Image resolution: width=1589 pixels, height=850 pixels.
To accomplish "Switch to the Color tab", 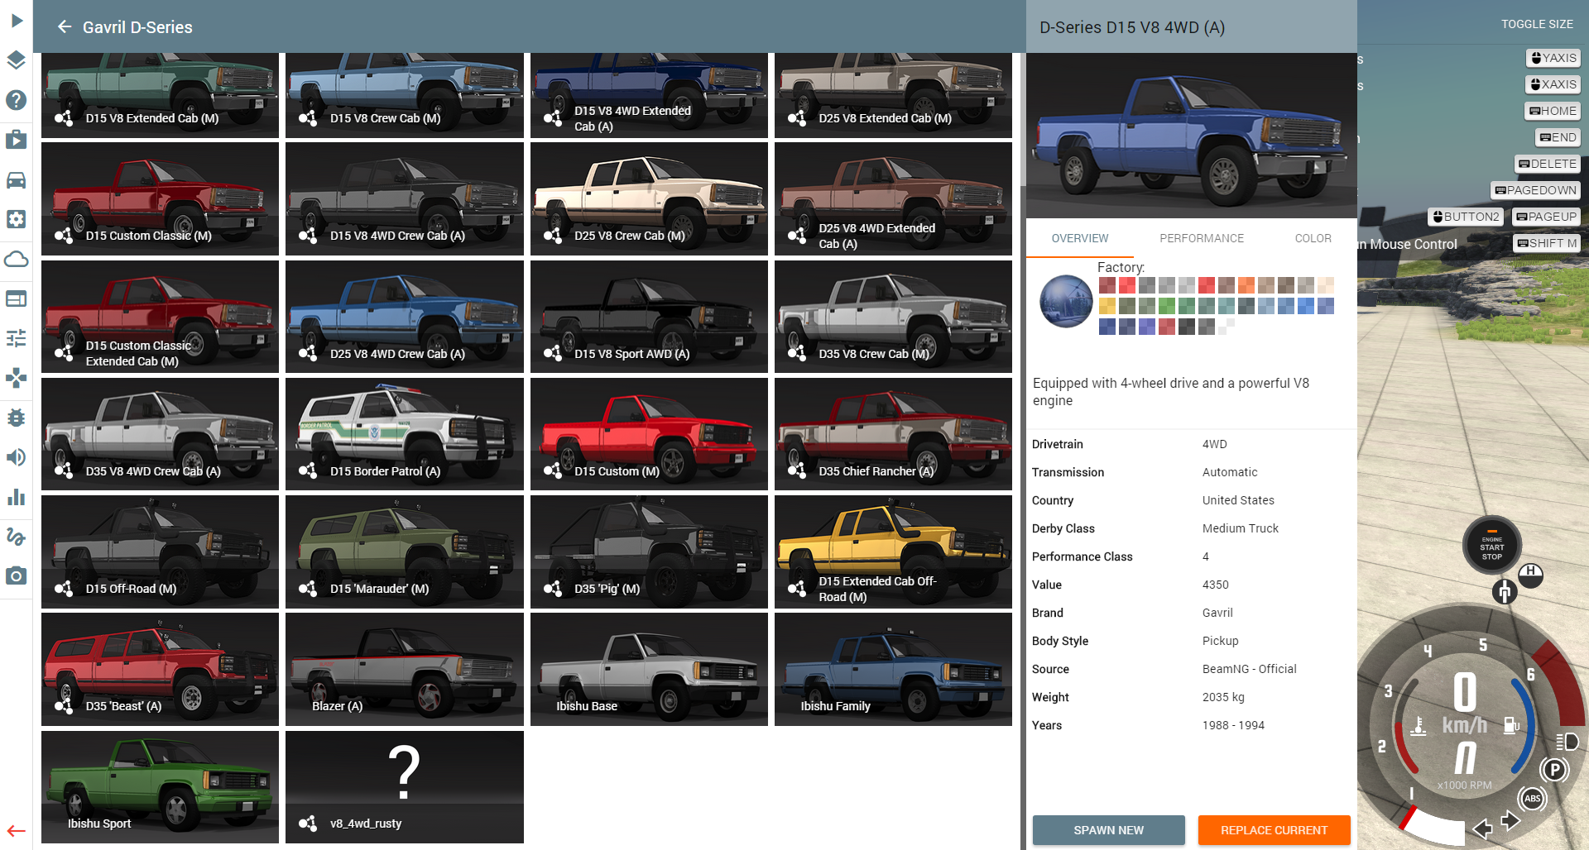I will pos(1313,238).
